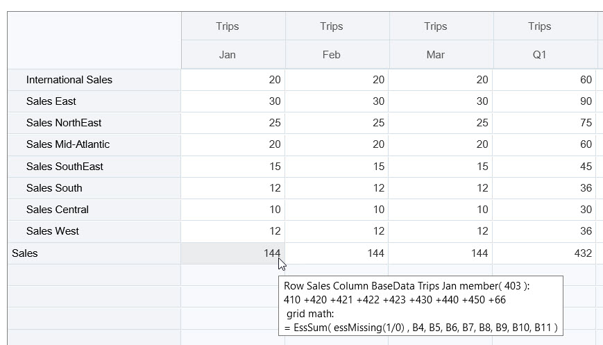Click the Sales Central row header
Image resolution: width=603 pixels, height=345 pixels.
point(58,210)
